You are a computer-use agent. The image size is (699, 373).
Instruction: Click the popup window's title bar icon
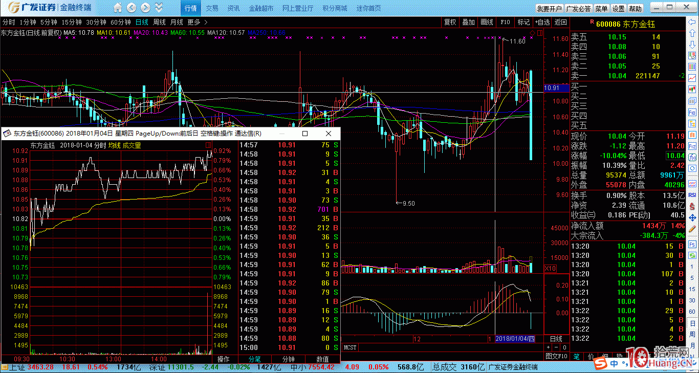point(7,134)
